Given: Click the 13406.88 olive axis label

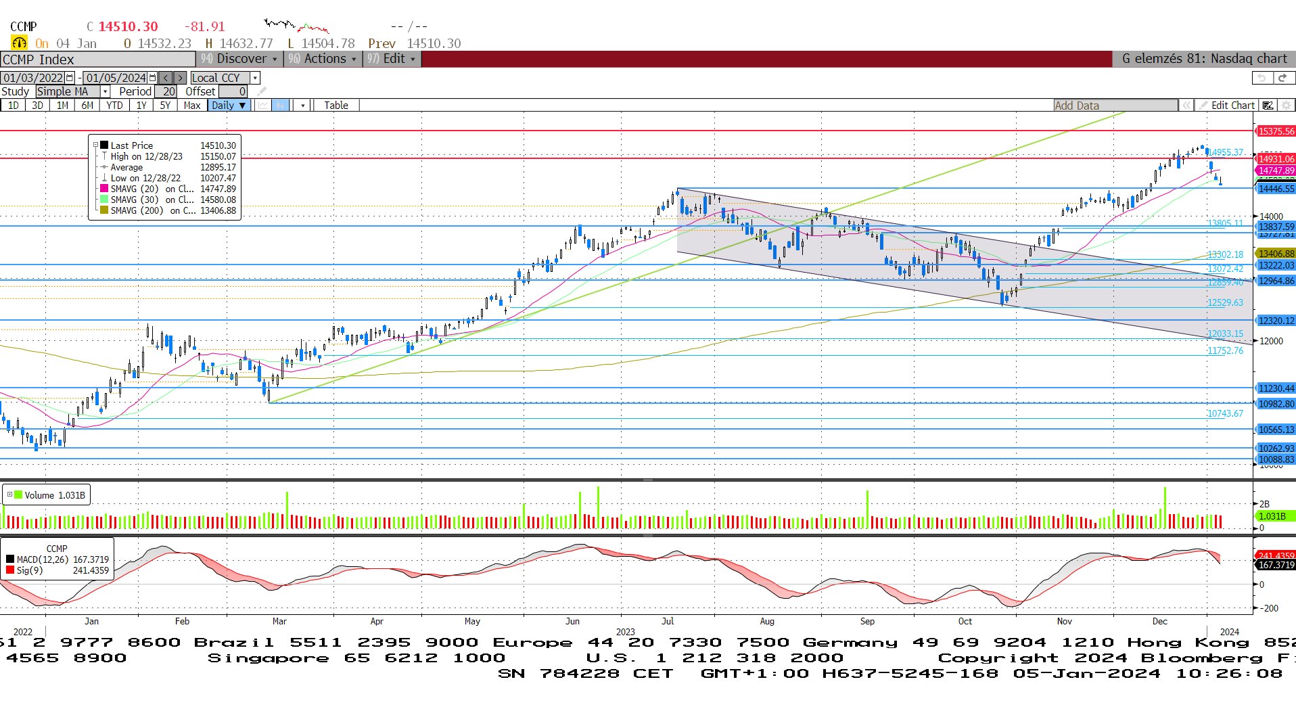Looking at the screenshot, I should (1276, 254).
